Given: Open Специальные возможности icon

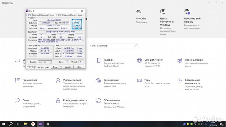Looking at the screenshot, I should pyautogui.click(x=180, y=80).
